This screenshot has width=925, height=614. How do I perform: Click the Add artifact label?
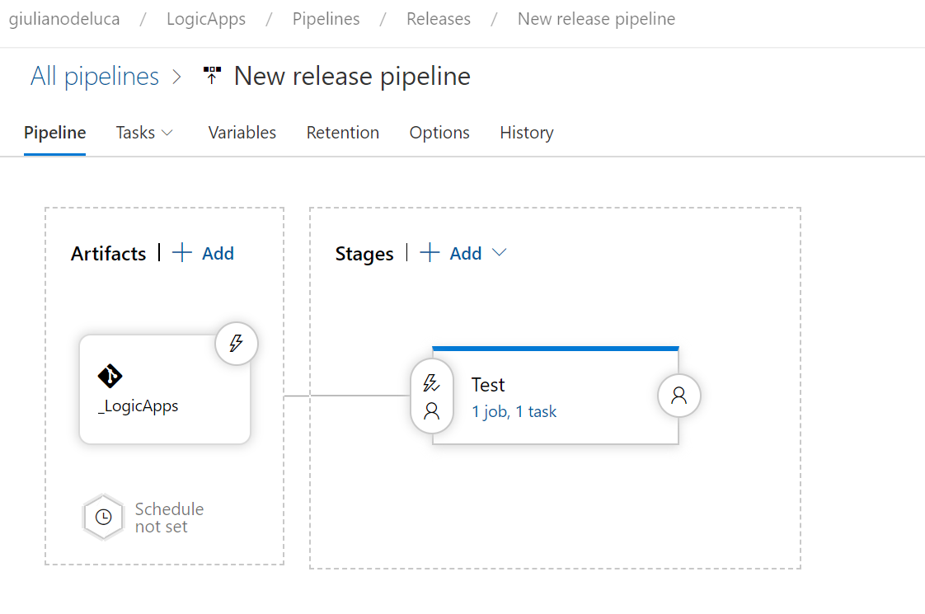tap(218, 253)
